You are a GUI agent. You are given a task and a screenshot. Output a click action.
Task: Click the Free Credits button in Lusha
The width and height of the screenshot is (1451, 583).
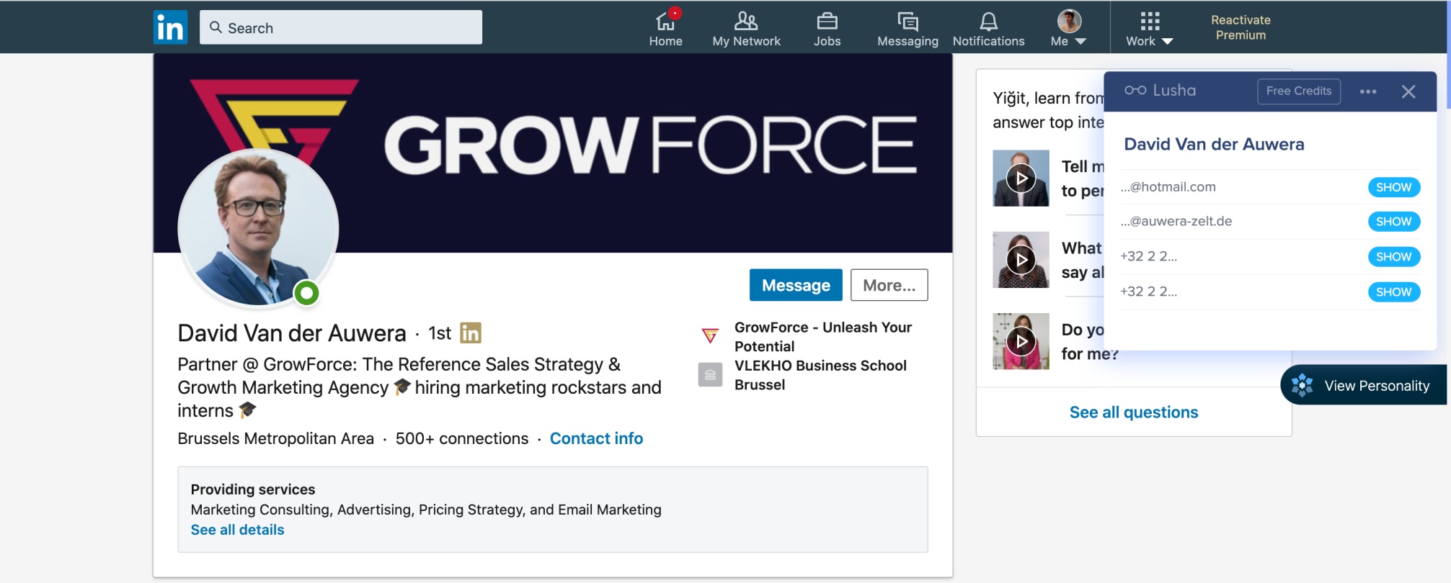(x=1298, y=91)
